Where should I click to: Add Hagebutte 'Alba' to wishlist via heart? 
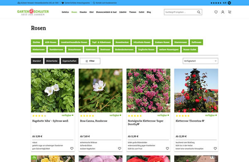tap(72, 148)
